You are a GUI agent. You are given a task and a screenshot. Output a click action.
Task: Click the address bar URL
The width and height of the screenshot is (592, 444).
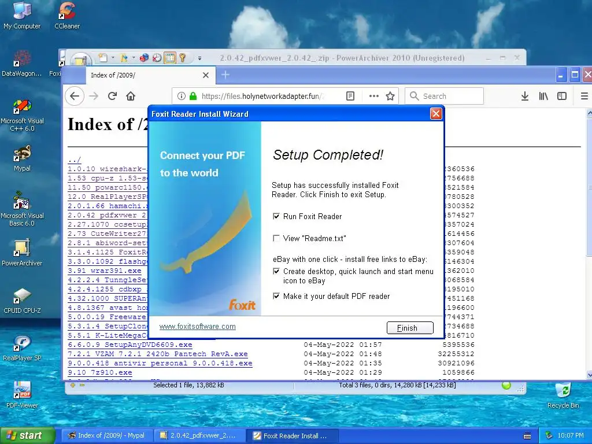[x=262, y=97]
